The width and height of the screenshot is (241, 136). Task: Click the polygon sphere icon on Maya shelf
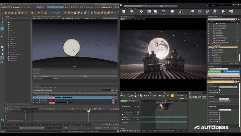click(6, 13)
